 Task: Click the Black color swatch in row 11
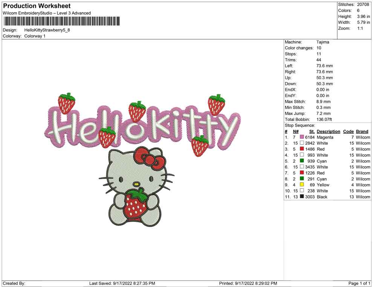click(302, 196)
